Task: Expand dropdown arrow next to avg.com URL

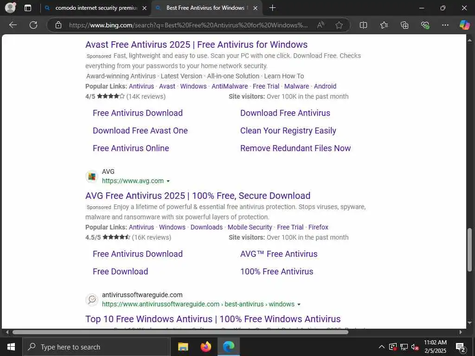Action: click(x=168, y=181)
